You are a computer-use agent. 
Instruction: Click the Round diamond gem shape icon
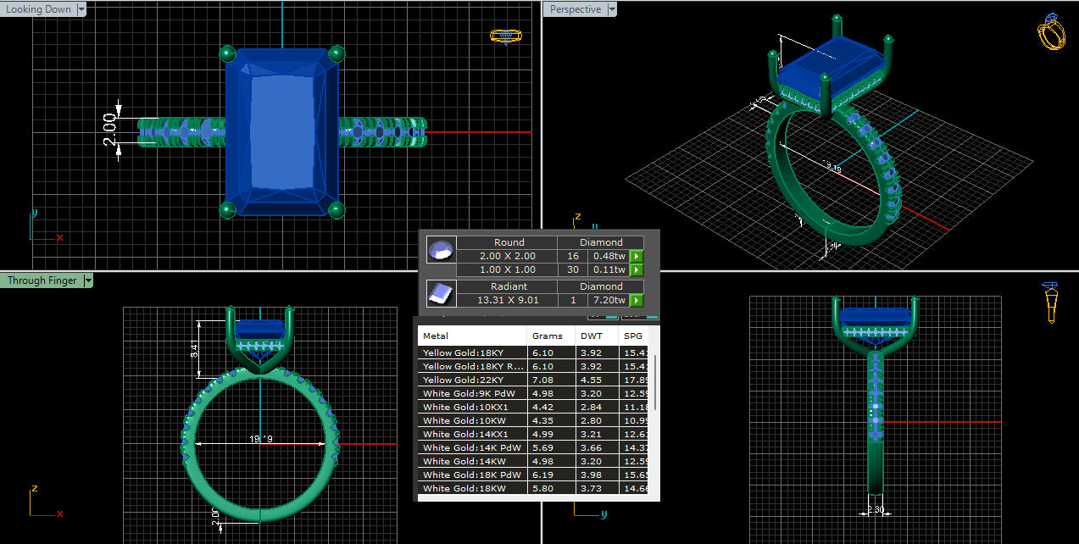click(x=441, y=251)
